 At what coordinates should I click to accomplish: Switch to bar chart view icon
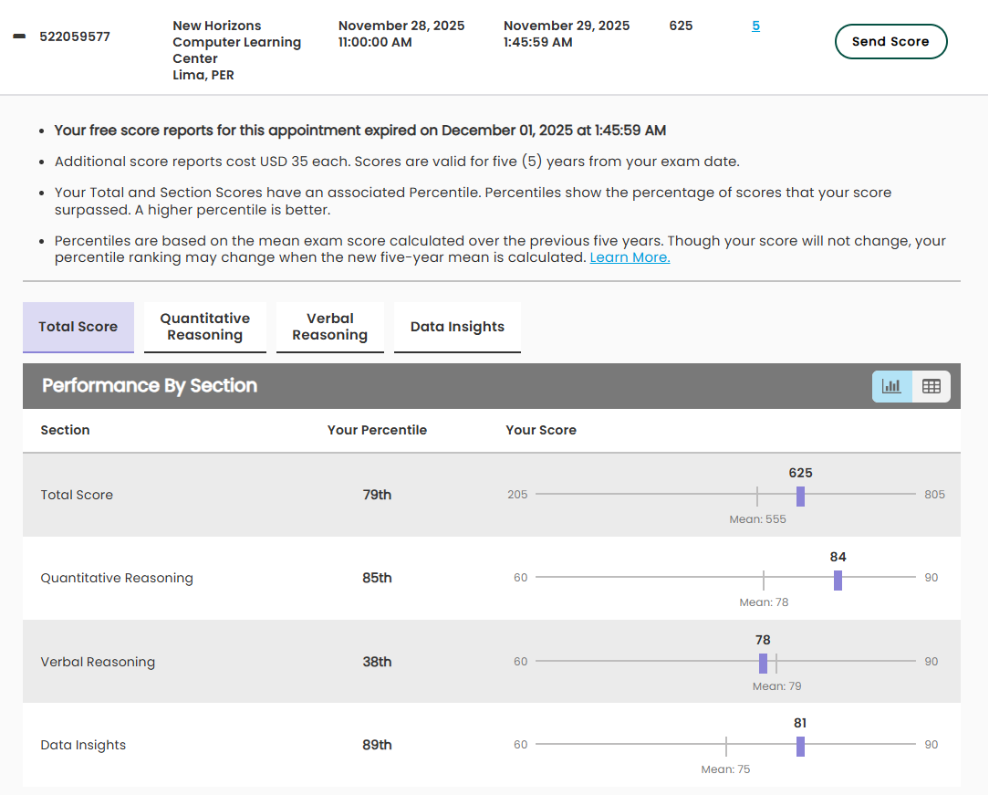[891, 386]
